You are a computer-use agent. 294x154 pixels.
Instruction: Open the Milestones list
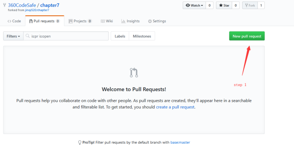point(142,36)
